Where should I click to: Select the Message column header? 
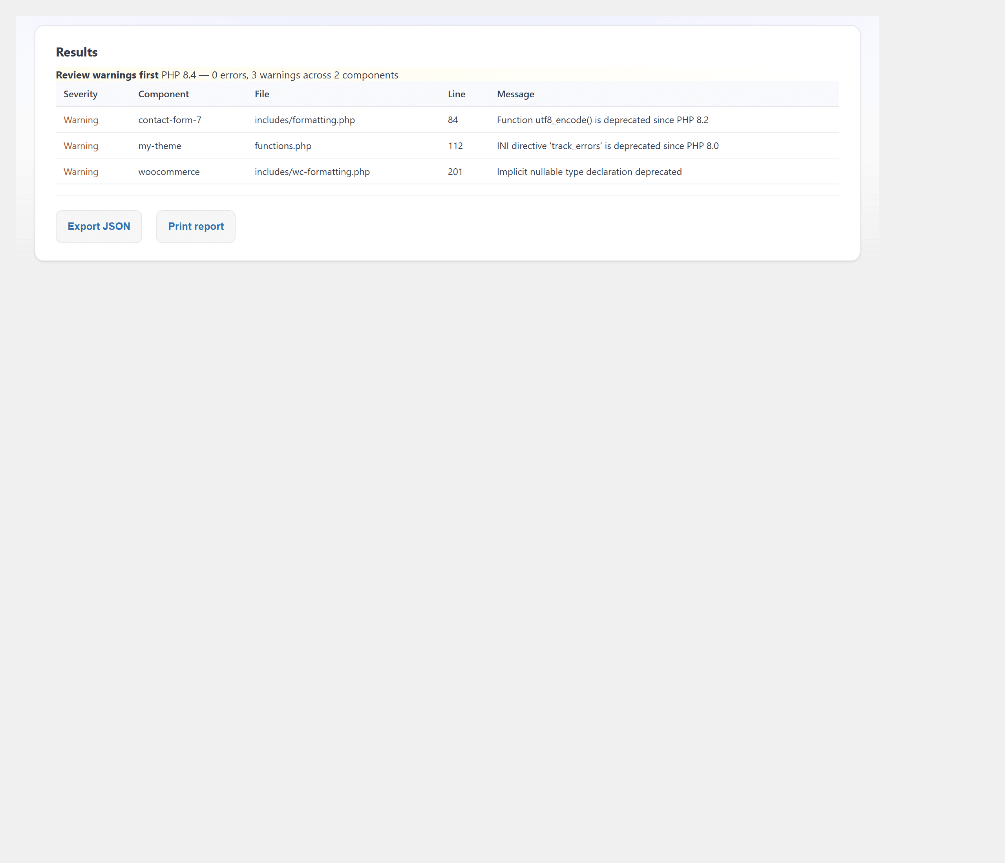[x=515, y=94]
